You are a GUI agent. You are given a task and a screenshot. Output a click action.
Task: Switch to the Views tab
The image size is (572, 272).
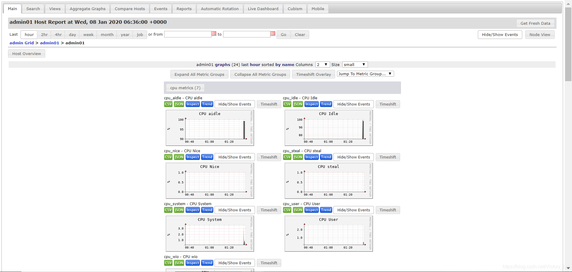click(x=55, y=9)
